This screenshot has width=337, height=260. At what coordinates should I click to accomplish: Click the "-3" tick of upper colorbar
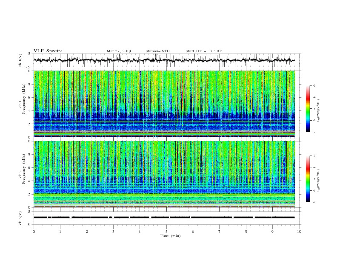(314, 85)
